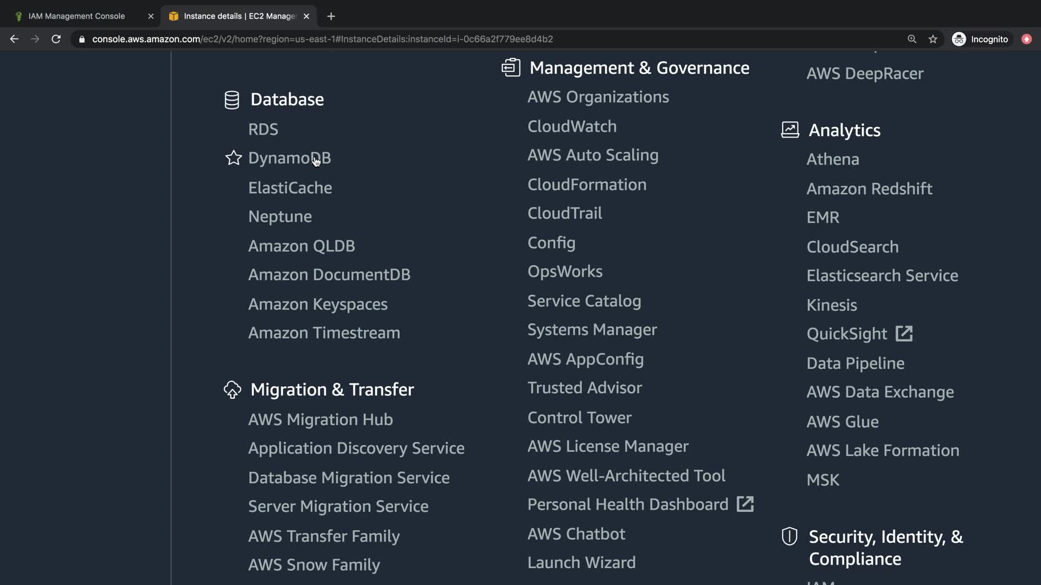Viewport: 1041px width, 585px height.
Task: Switch to the IAM Management Console tab
Action: tap(76, 16)
